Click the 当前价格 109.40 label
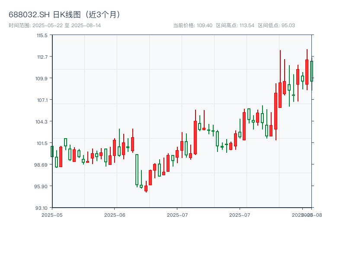The width and height of the screenshot is (346, 259). click(x=192, y=25)
